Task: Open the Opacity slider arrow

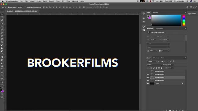Action: (x=173, y=65)
